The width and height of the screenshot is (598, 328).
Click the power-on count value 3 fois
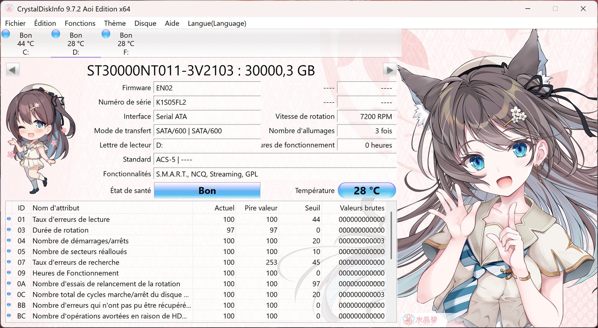[x=367, y=131]
